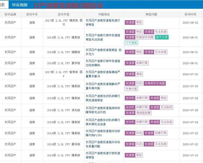The height and width of the screenshot is (163, 203).
Task: Click the 投诉车系 column header
Action: click(32, 14)
